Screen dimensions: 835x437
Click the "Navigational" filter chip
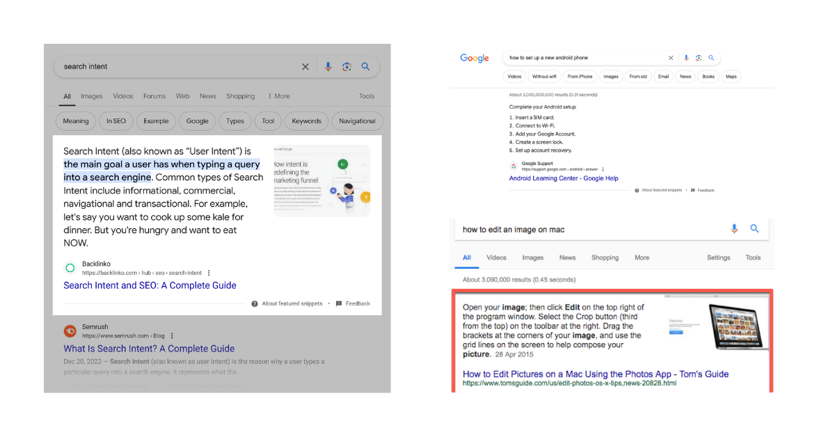(x=357, y=121)
